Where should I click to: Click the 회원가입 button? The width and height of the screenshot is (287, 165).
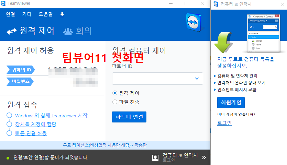pos(231,103)
